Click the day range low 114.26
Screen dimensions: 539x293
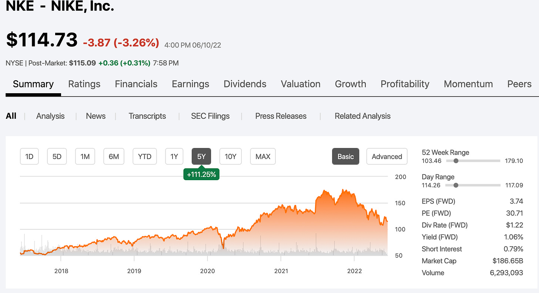coord(431,185)
